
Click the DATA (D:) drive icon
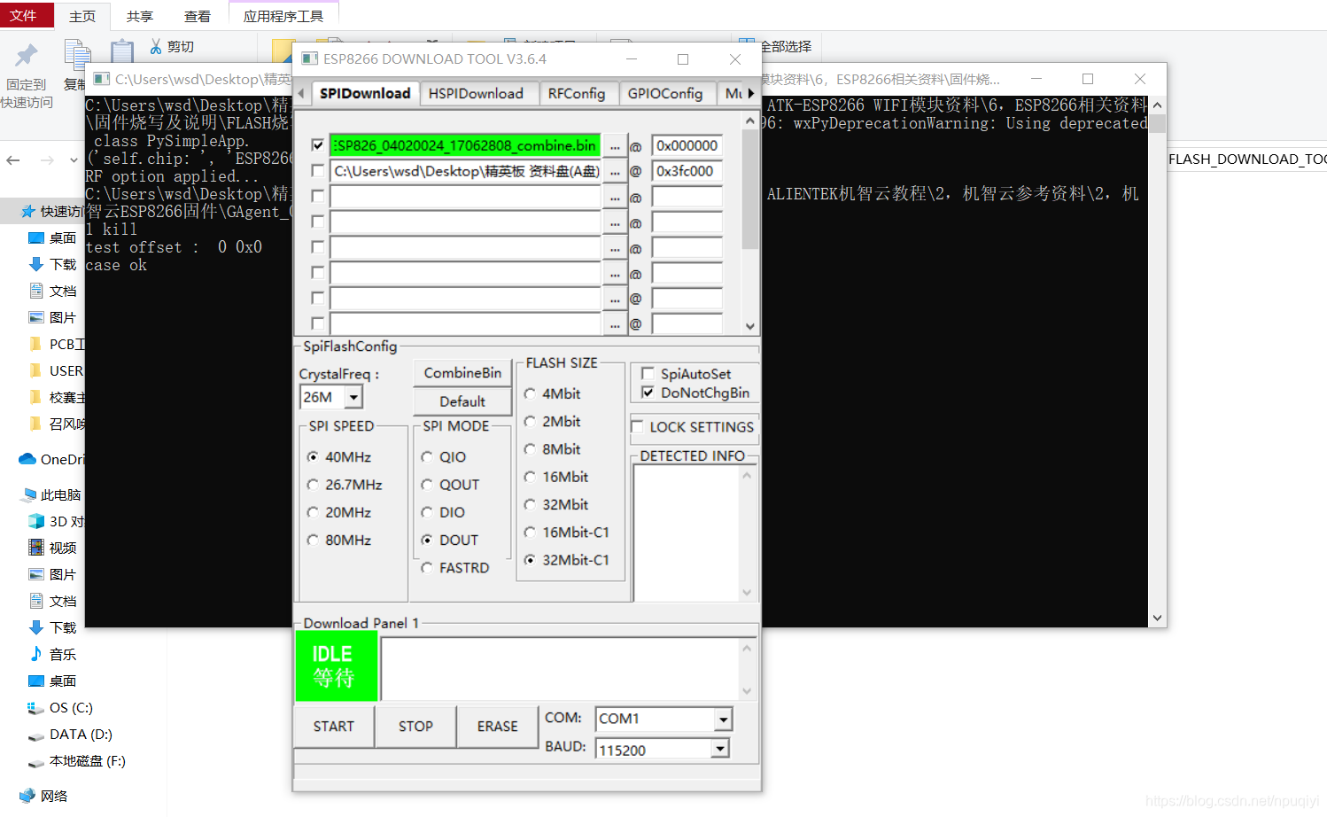pos(36,735)
